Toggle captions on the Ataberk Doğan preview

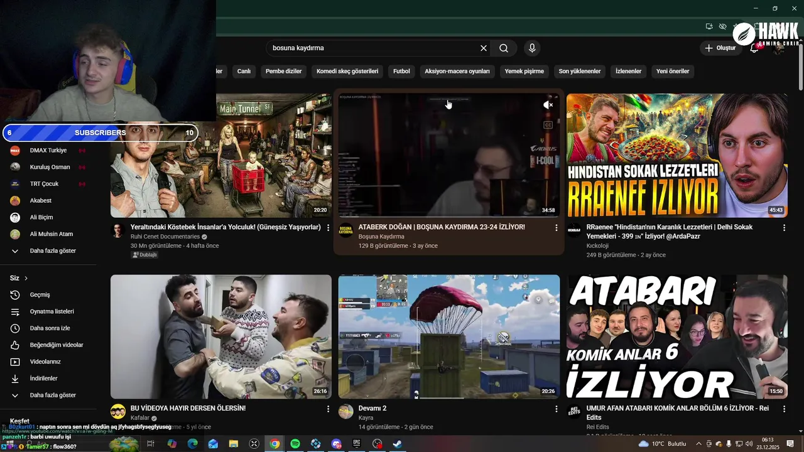[x=548, y=125]
